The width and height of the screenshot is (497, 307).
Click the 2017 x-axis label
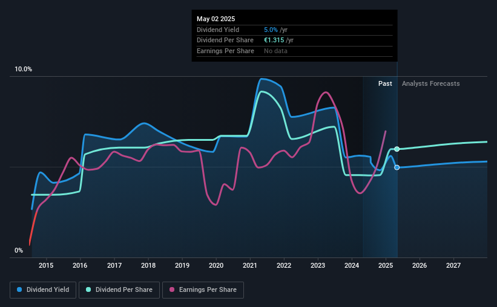[x=114, y=265]
